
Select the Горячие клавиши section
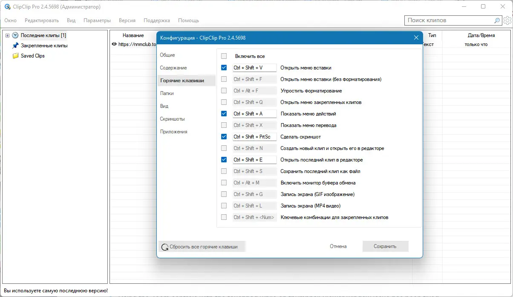tap(187, 81)
